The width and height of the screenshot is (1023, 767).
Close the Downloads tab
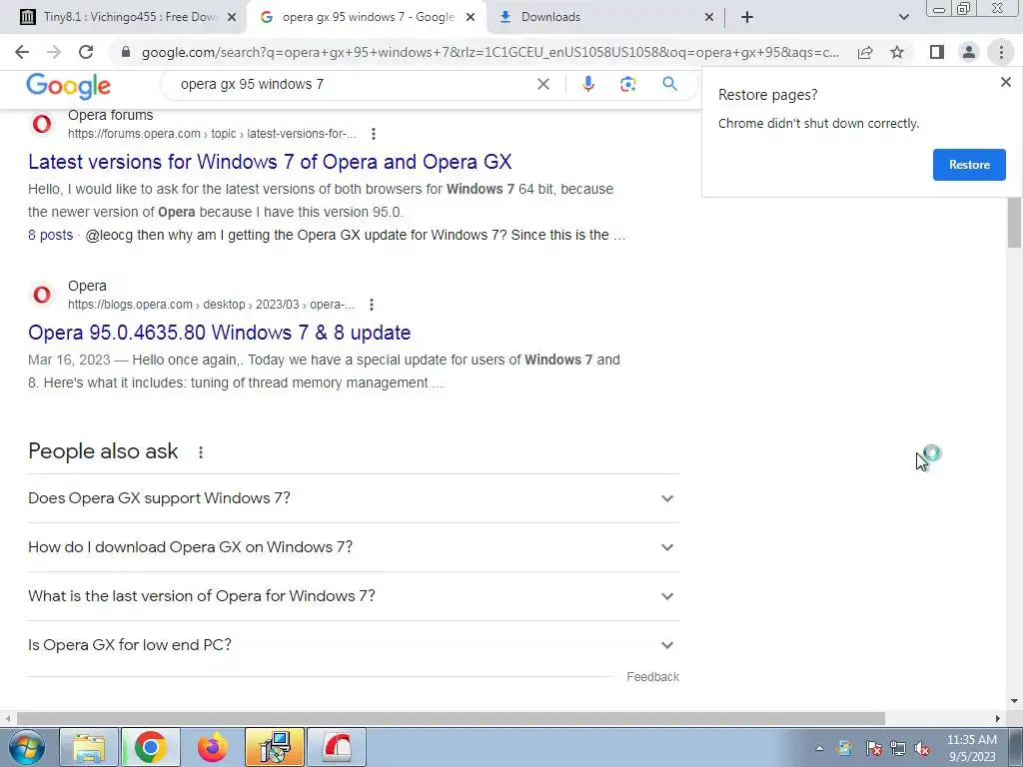[709, 17]
